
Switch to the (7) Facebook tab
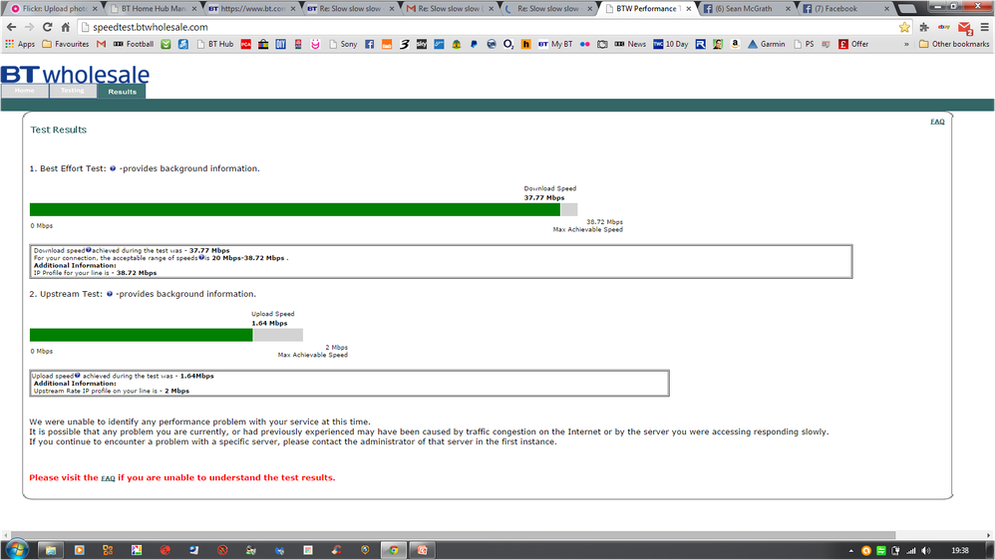pyautogui.click(x=845, y=9)
